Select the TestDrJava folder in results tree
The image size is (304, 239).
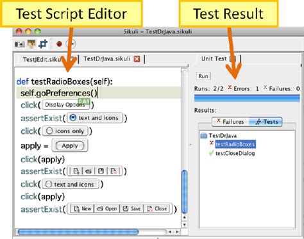click(x=219, y=136)
